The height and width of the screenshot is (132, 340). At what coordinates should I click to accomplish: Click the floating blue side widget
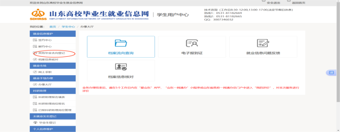coord(331,72)
